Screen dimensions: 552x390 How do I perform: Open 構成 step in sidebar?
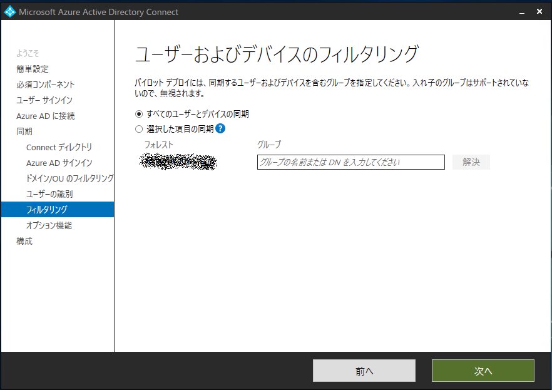24,241
